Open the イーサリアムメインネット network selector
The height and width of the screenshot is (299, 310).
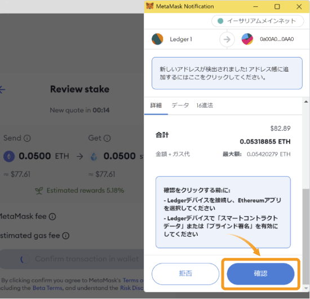coord(258,21)
